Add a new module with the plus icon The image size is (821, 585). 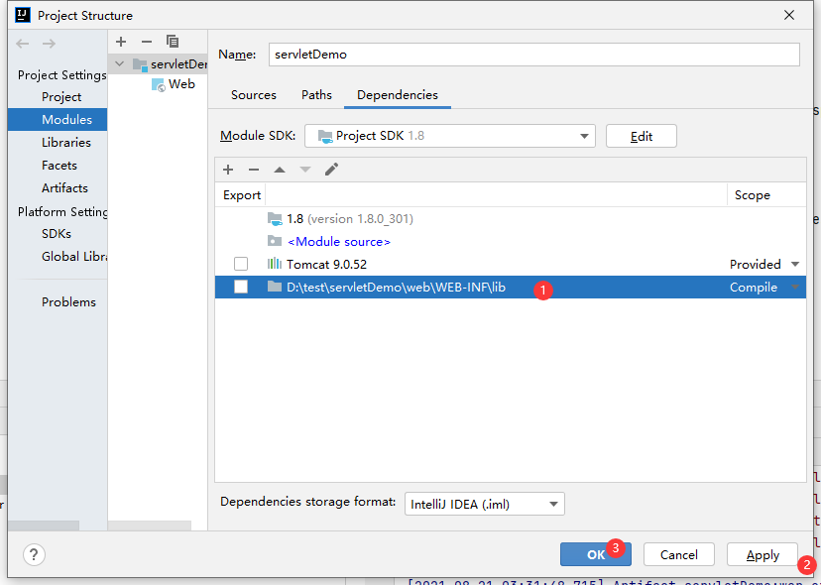(x=121, y=42)
